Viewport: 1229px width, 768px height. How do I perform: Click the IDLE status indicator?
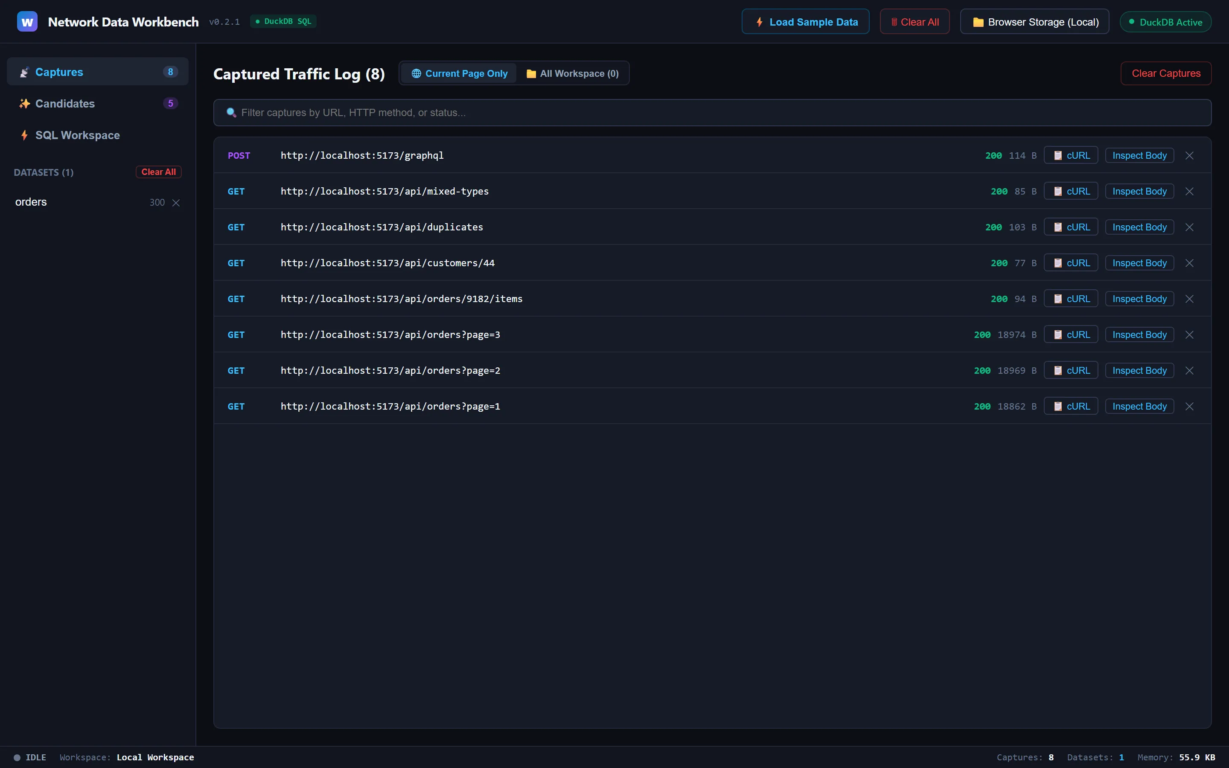pos(30,757)
